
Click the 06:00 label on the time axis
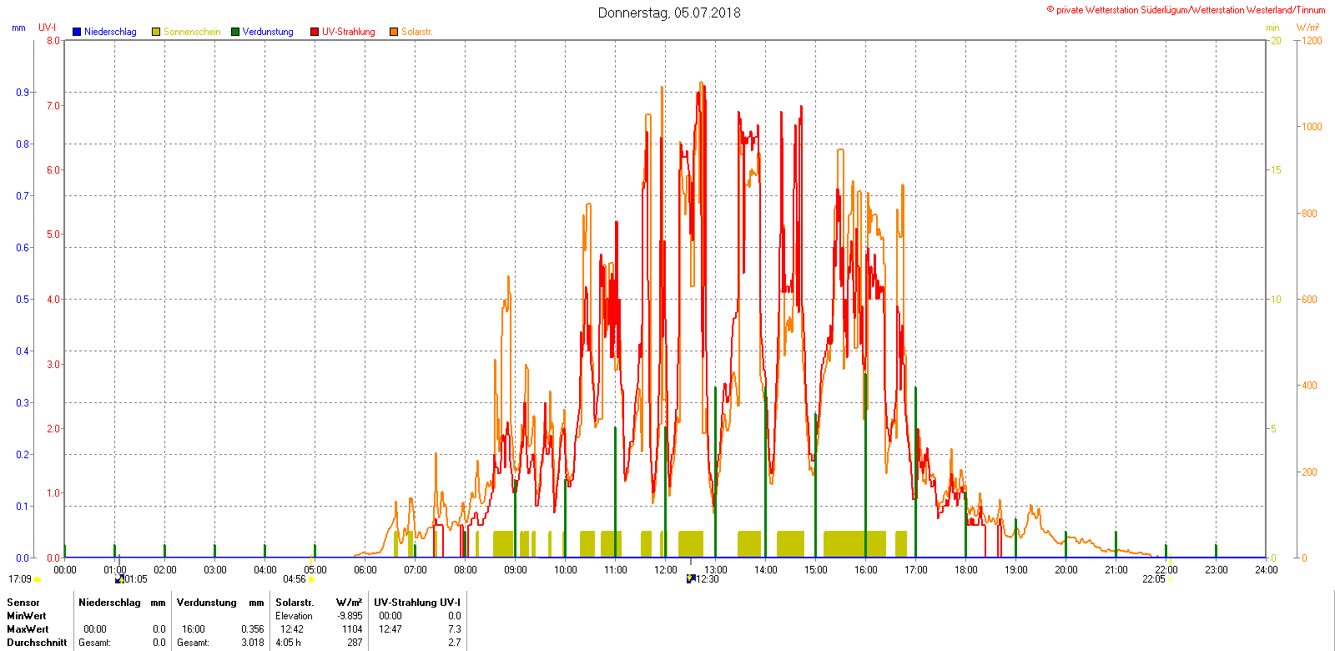tap(365, 570)
